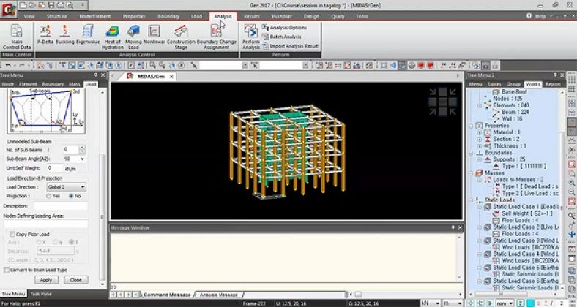Open Batch Analysis

coord(282,37)
